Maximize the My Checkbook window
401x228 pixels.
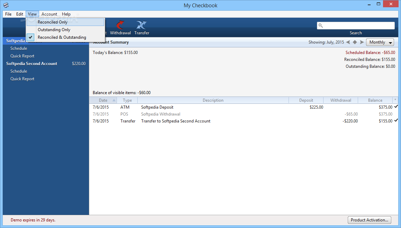[379, 4]
